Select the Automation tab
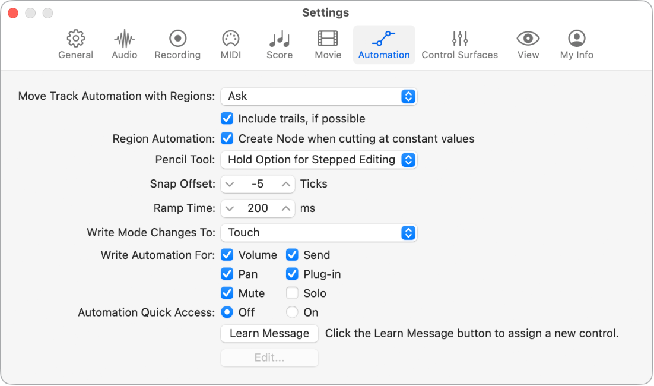 [x=384, y=43]
